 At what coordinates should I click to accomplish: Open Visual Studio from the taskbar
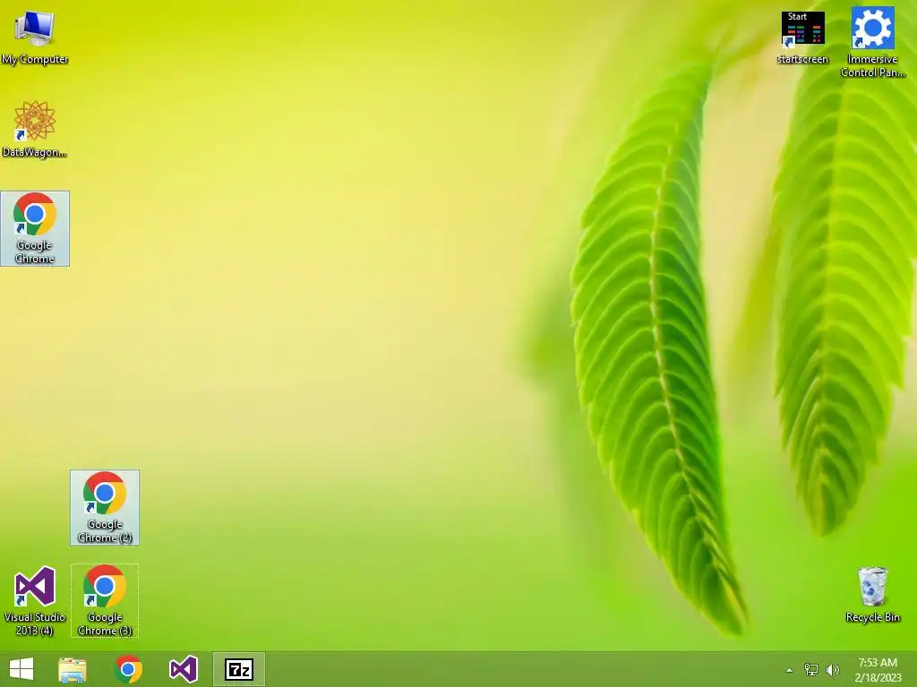click(x=183, y=669)
